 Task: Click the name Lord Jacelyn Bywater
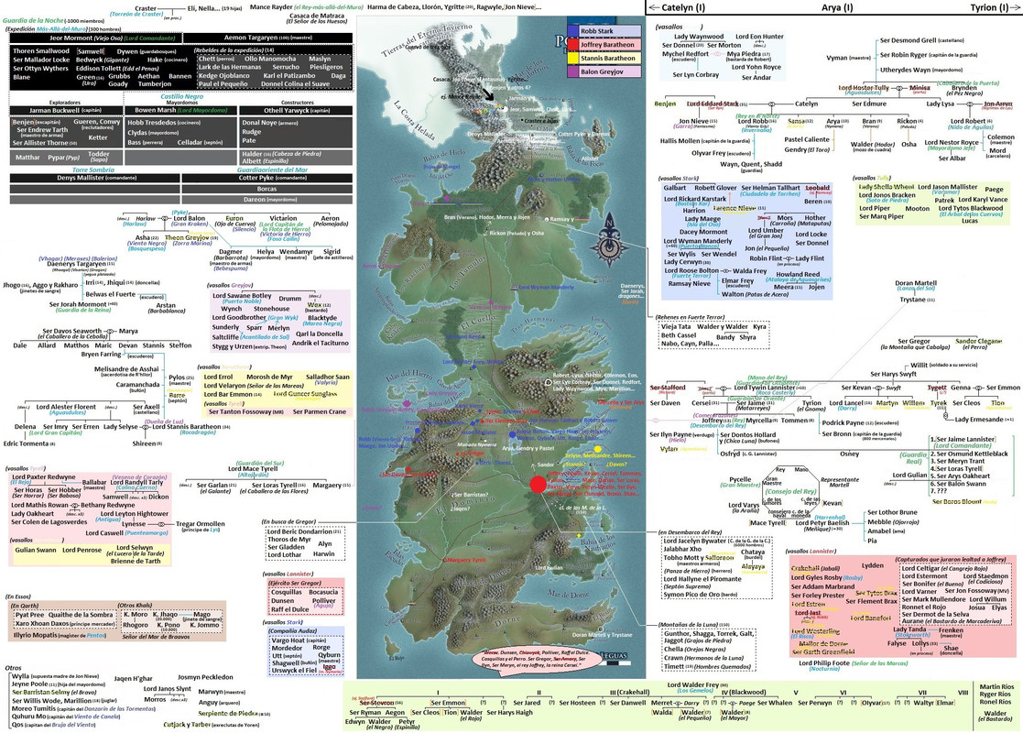click(695, 541)
